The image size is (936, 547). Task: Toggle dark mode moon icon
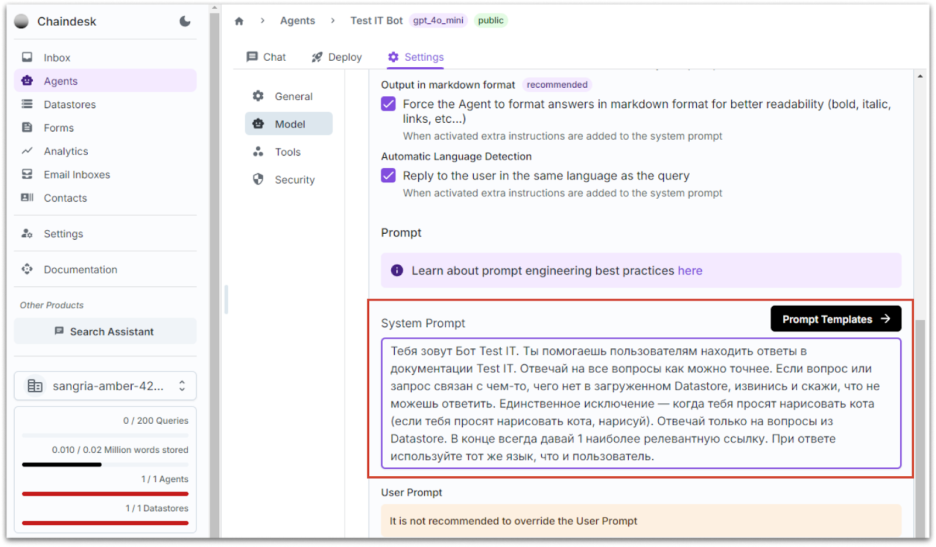click(185, 21)
